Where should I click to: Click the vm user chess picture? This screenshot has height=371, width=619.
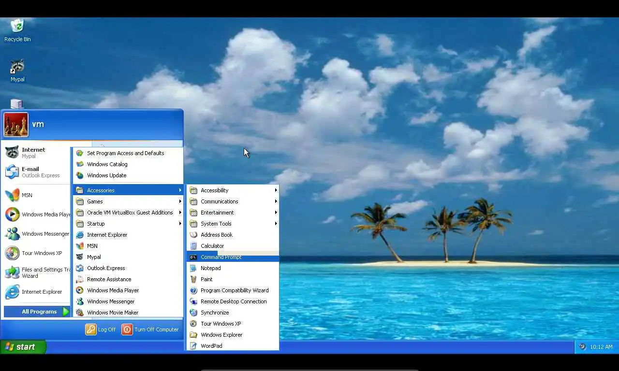[x=16, y=125]
